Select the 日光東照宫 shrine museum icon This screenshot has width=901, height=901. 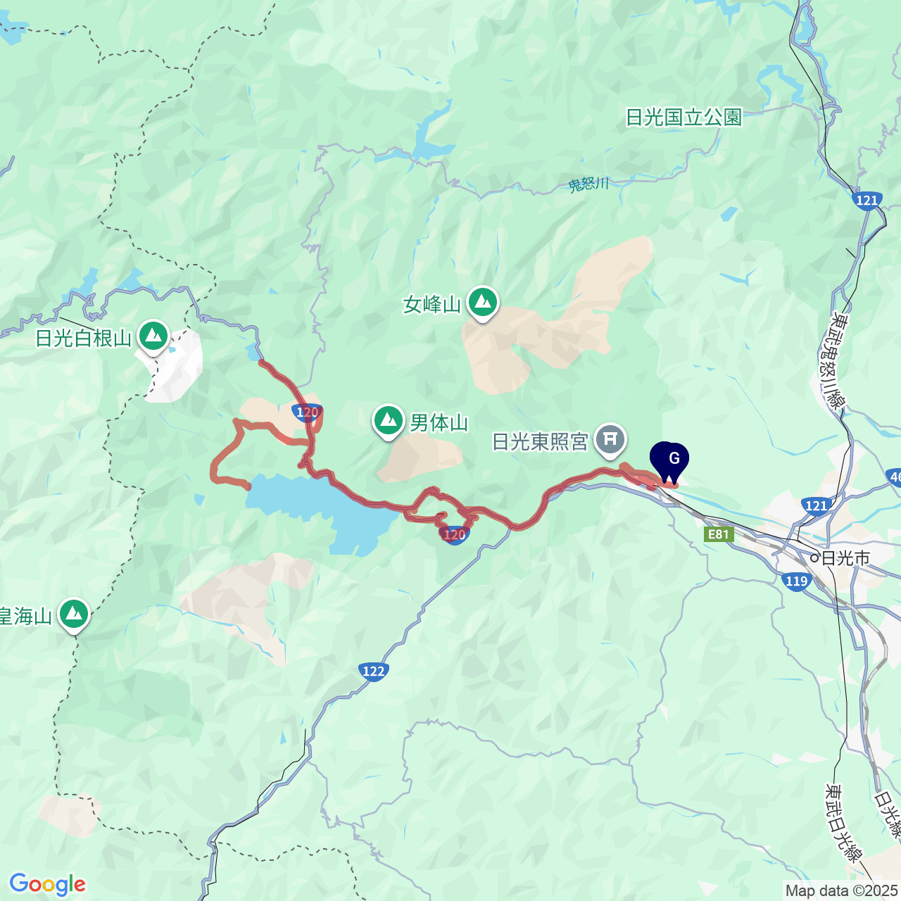coord(610,441)
